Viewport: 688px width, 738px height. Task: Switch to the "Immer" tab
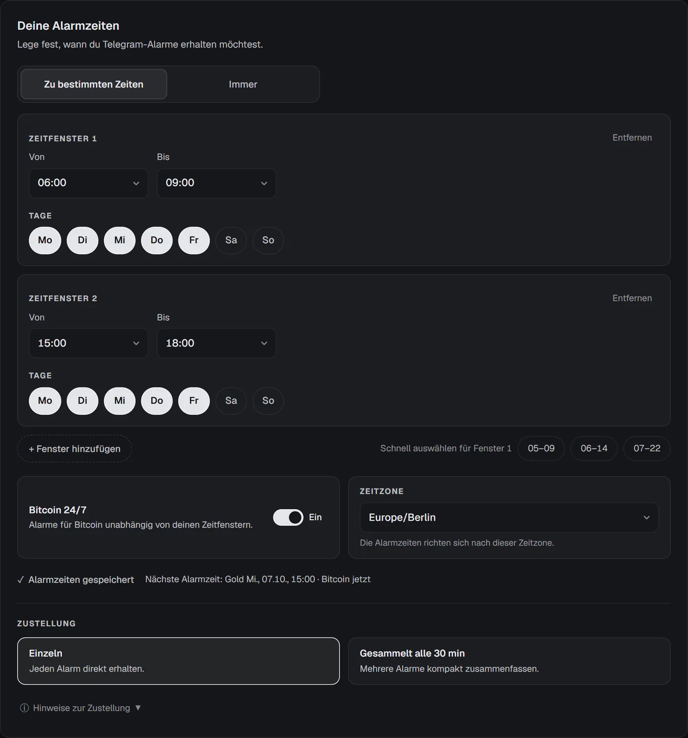[x=243, y=84]
